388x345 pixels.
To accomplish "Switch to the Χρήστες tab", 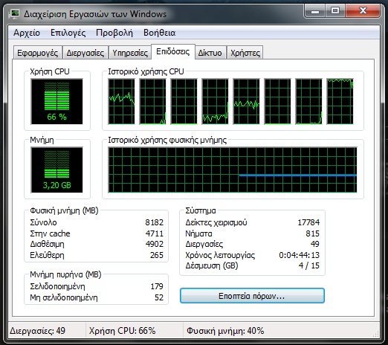I will click(x=245, y=53).
